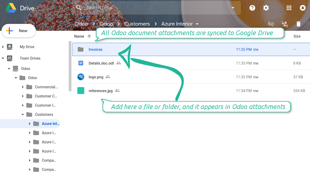Click the shared icon beside Details.doc.odt
The height and width of the screenshot is (176, 310).
click(119, 63)
